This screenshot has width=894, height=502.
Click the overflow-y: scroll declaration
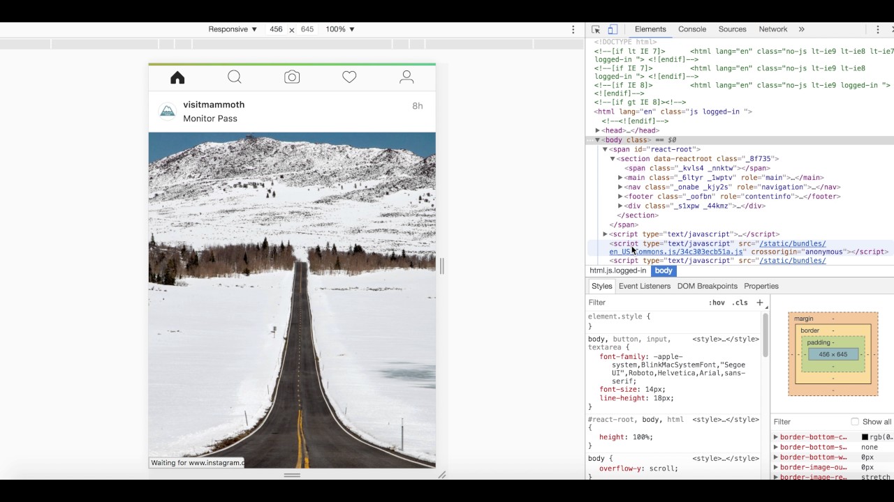(x=638, y=469)
